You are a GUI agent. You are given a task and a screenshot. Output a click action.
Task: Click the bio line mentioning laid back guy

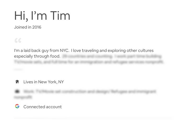(84, 51)
